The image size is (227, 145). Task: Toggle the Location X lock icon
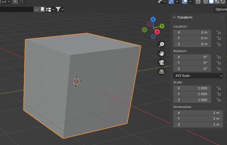(x=219, y=32)
